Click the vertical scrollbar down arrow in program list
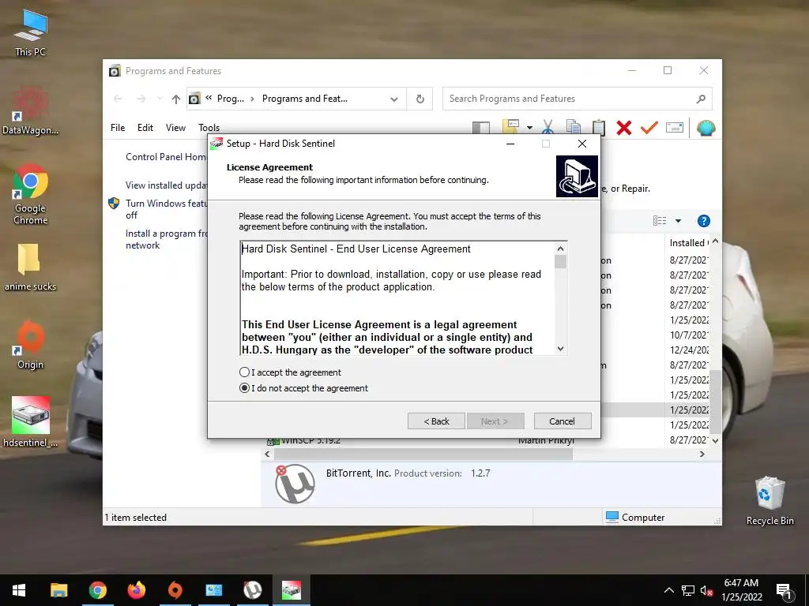Viewport: 809px width, 606px height. tap(715, 440)
